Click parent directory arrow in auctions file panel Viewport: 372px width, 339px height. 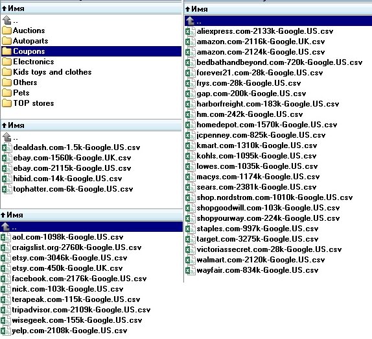tap(7, 137)
